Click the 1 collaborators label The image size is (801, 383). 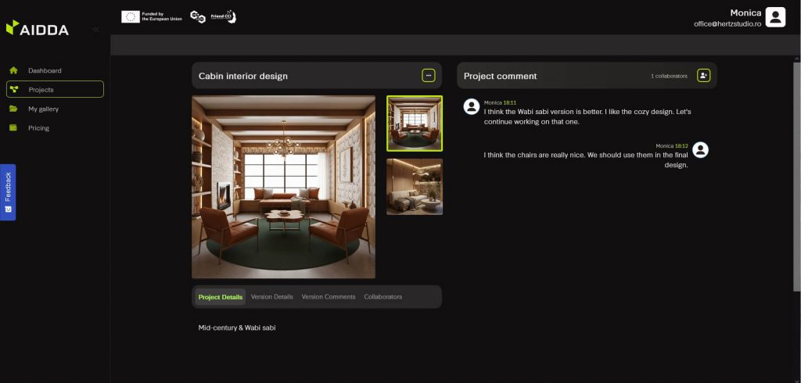(x=669, y=77)
